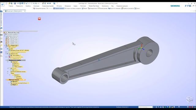Select the Эквидистанта tool
The height and width of the screenshot is (110, 196).
pos(92,8)
